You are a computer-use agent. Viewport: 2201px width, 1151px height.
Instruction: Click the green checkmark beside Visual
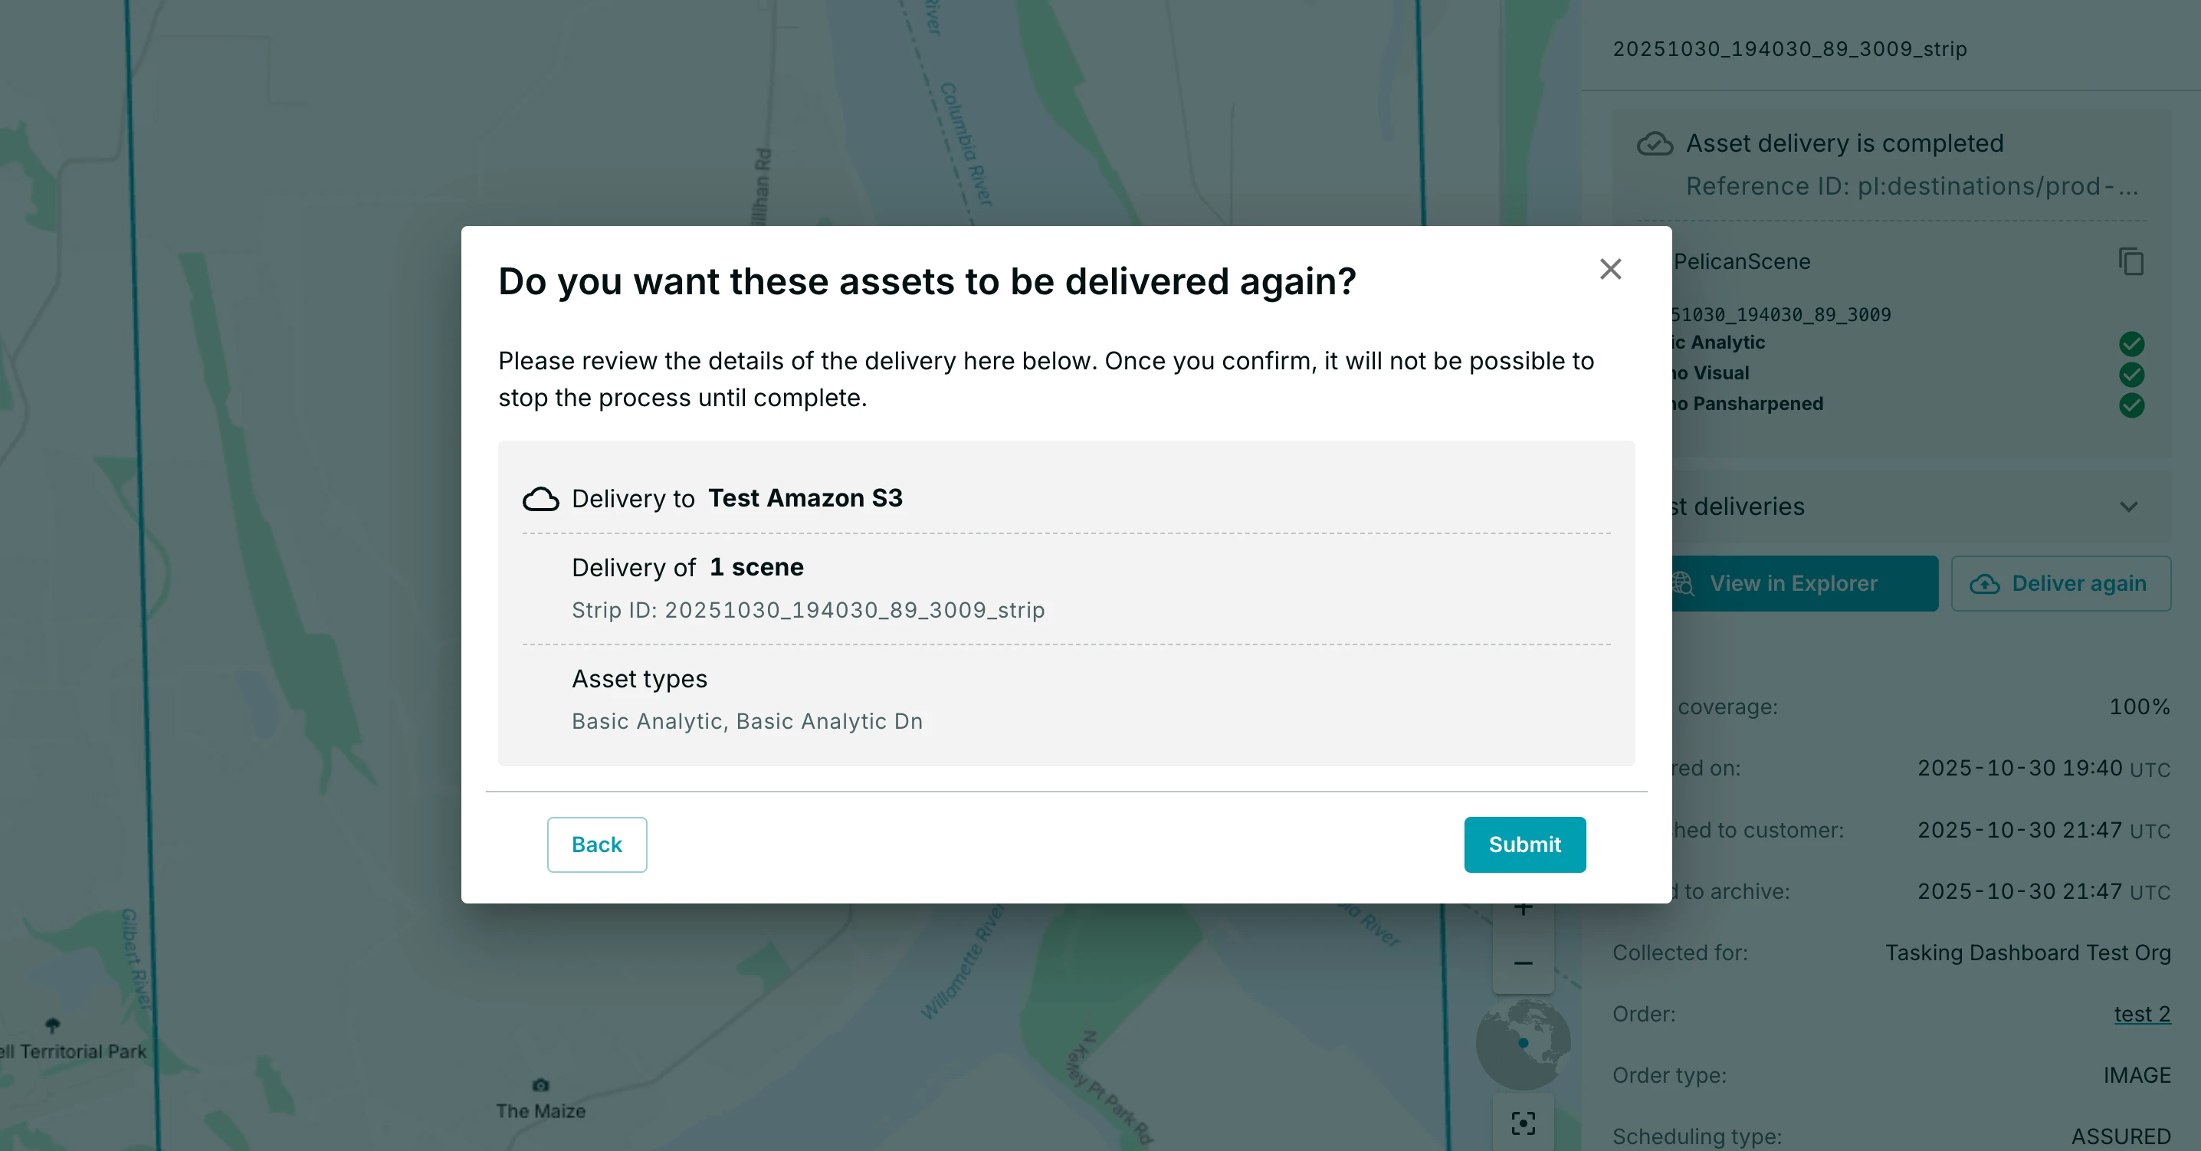pos(2132,374)
